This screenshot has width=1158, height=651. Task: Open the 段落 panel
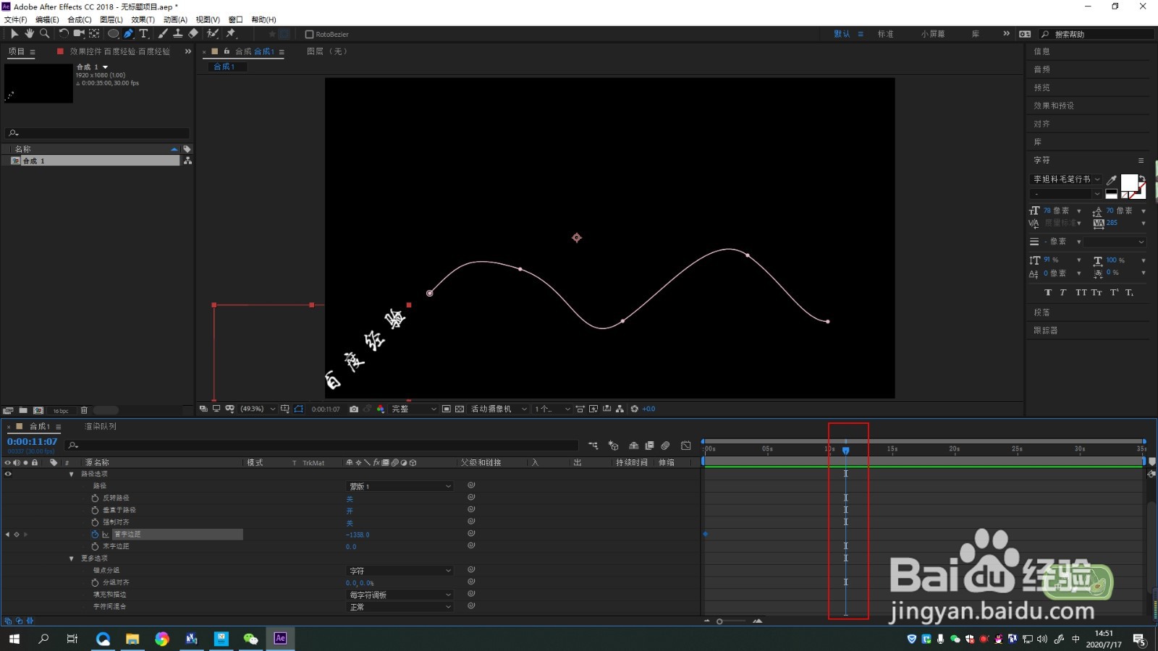point(1041,312)
